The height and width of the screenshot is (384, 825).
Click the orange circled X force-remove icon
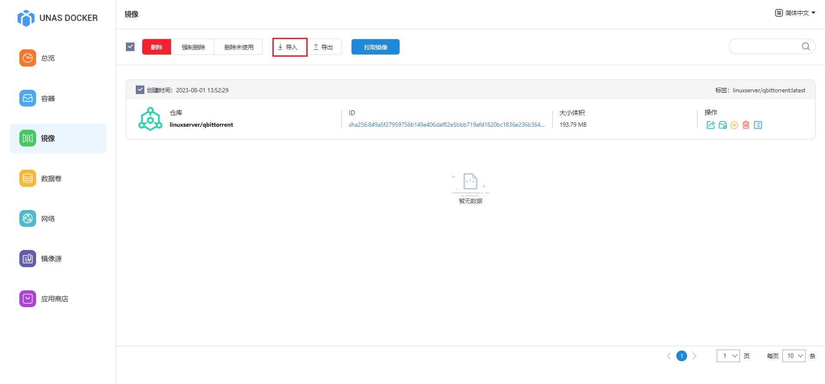734,125
